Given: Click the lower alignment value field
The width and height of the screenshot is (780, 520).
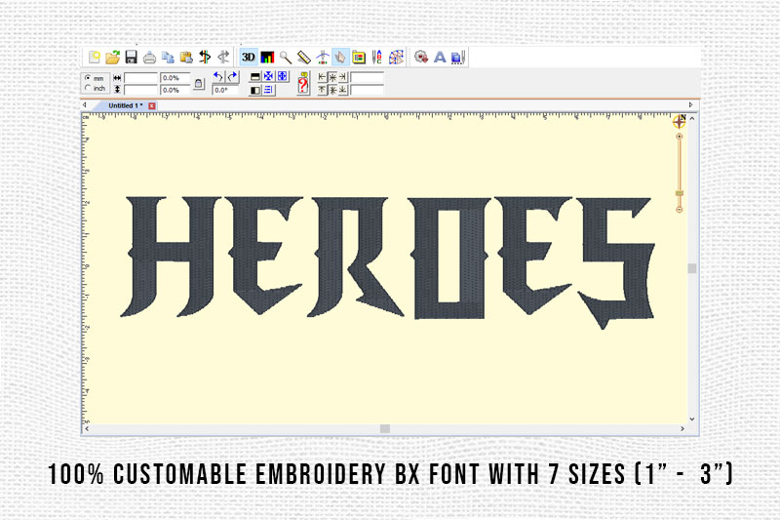Looking at the screenshot, I should (368, 90).
